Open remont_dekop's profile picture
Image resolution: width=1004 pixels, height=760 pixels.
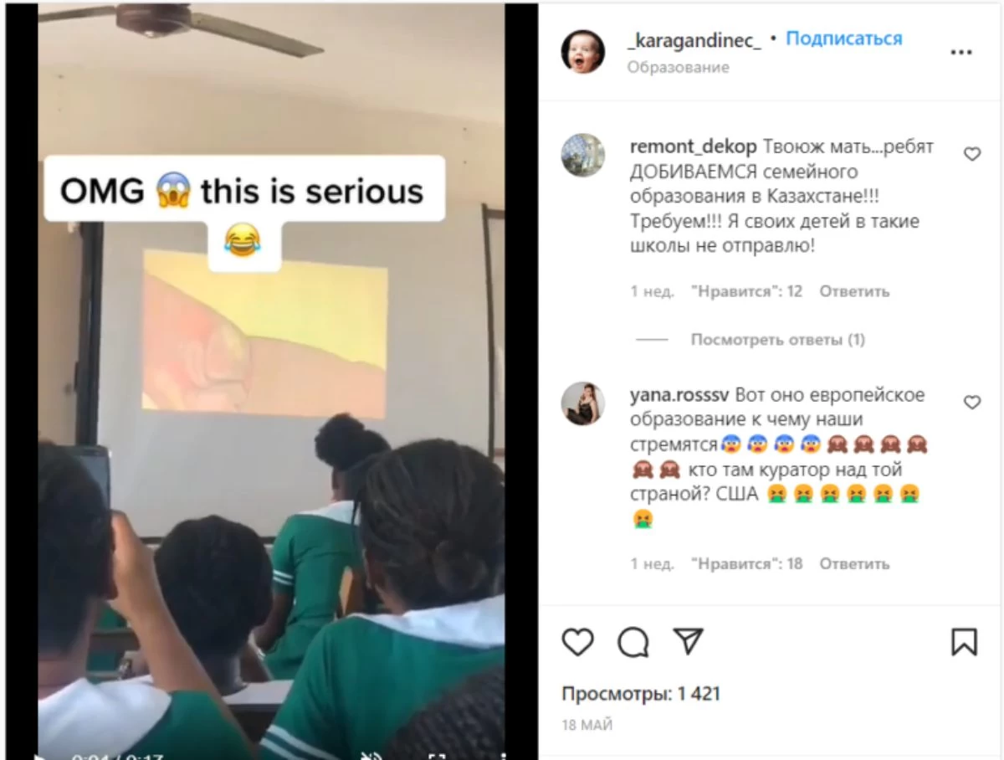[x=582, y=155]
